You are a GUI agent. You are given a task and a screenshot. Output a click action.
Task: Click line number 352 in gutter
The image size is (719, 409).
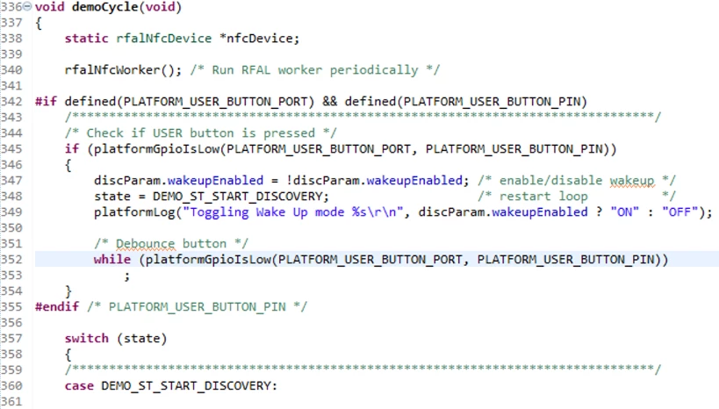11,260
